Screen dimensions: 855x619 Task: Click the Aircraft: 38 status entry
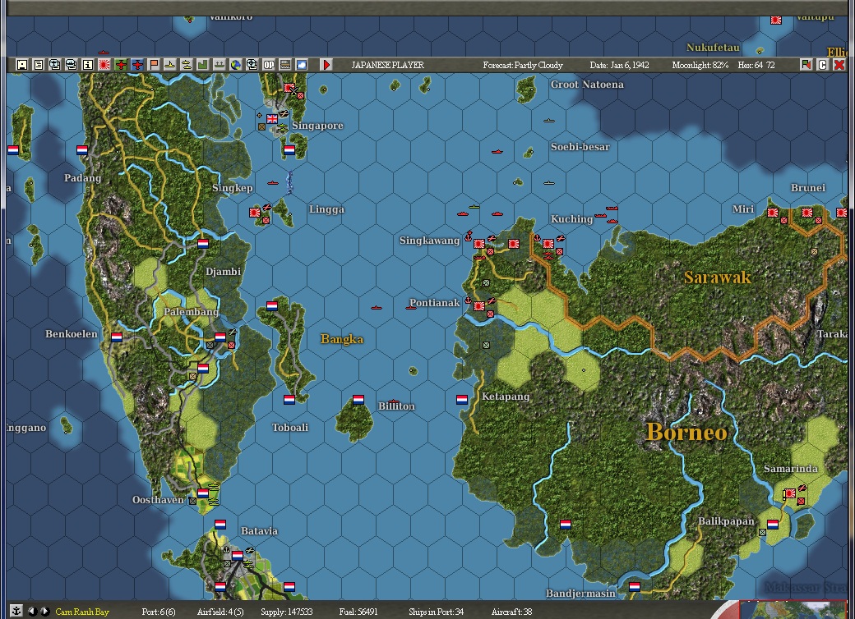click(511, 612)
